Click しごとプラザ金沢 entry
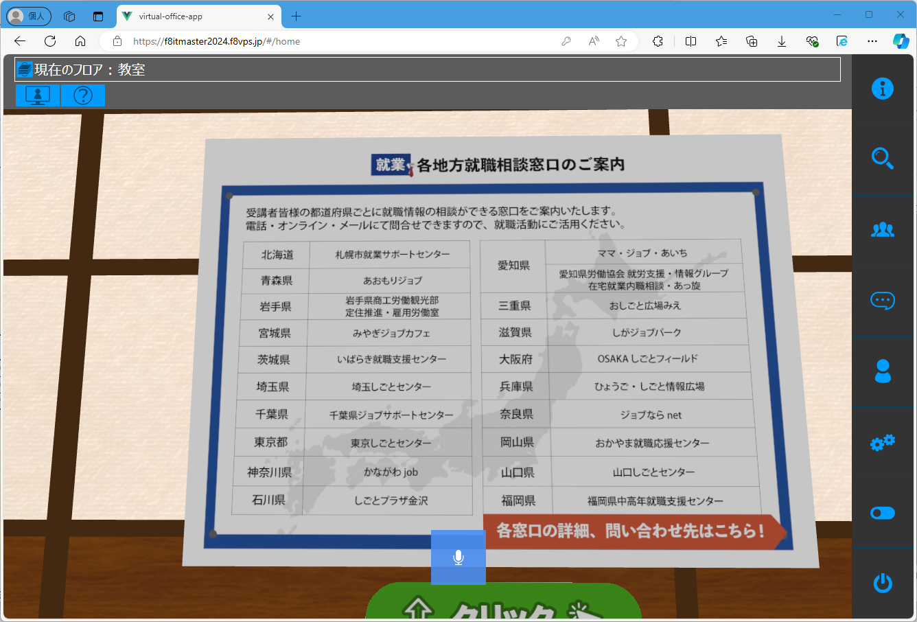Viewport: 917px width, 622px height. [391, 501]
